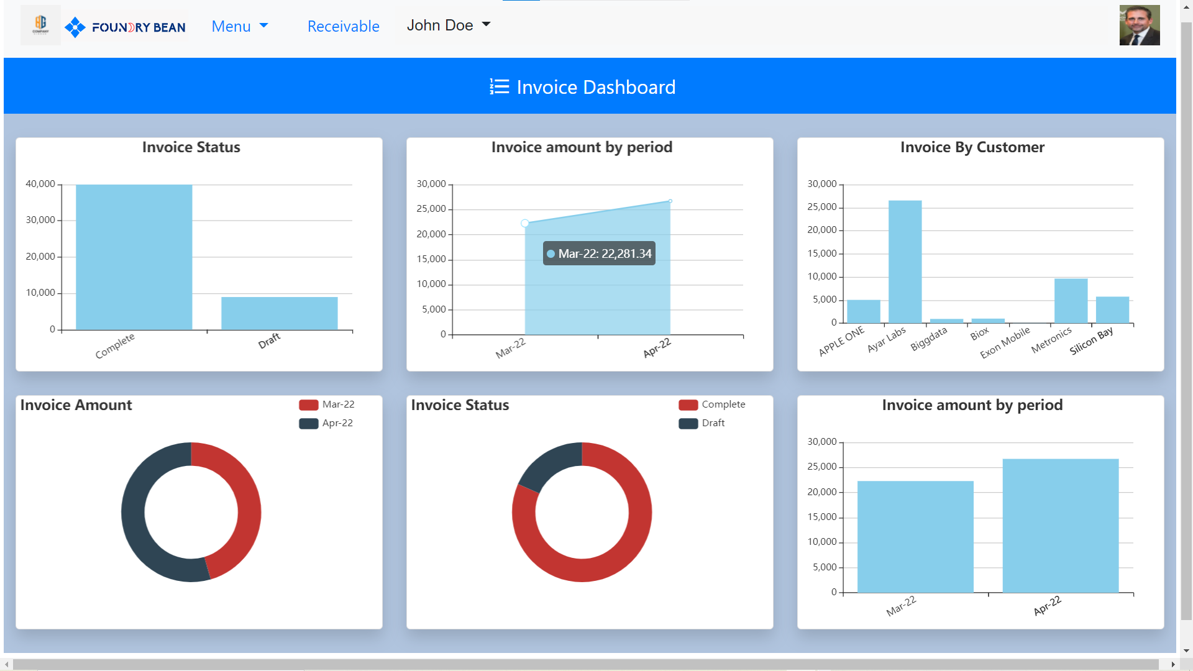Click the Ayar Labs bar in Invoice By Customer
This screenshot has width=1193, height=671.
(905, 261)
